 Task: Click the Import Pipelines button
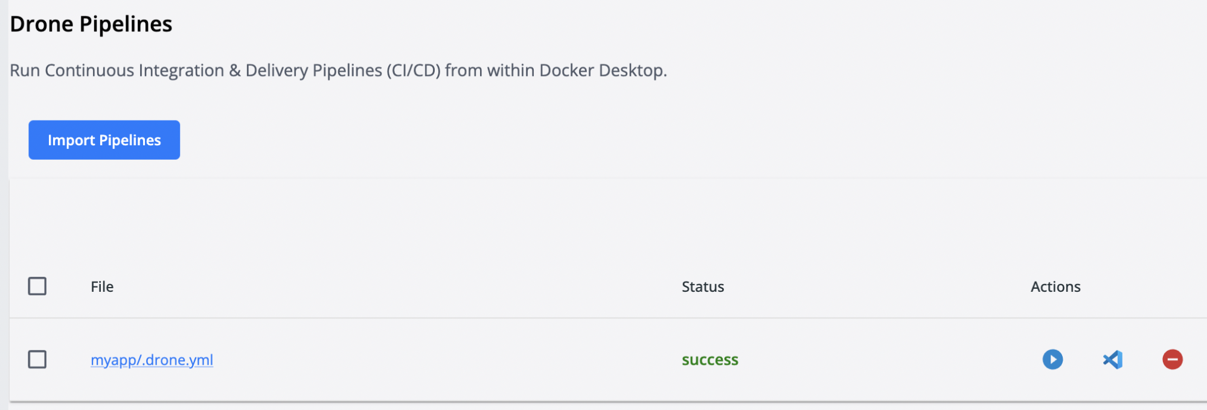pos(104,140)
